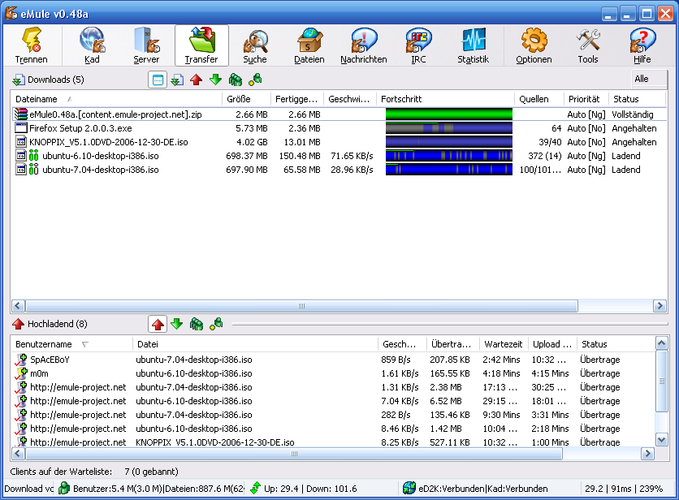Sort downloads by Geschwi... column

click(x=350, y=99)
